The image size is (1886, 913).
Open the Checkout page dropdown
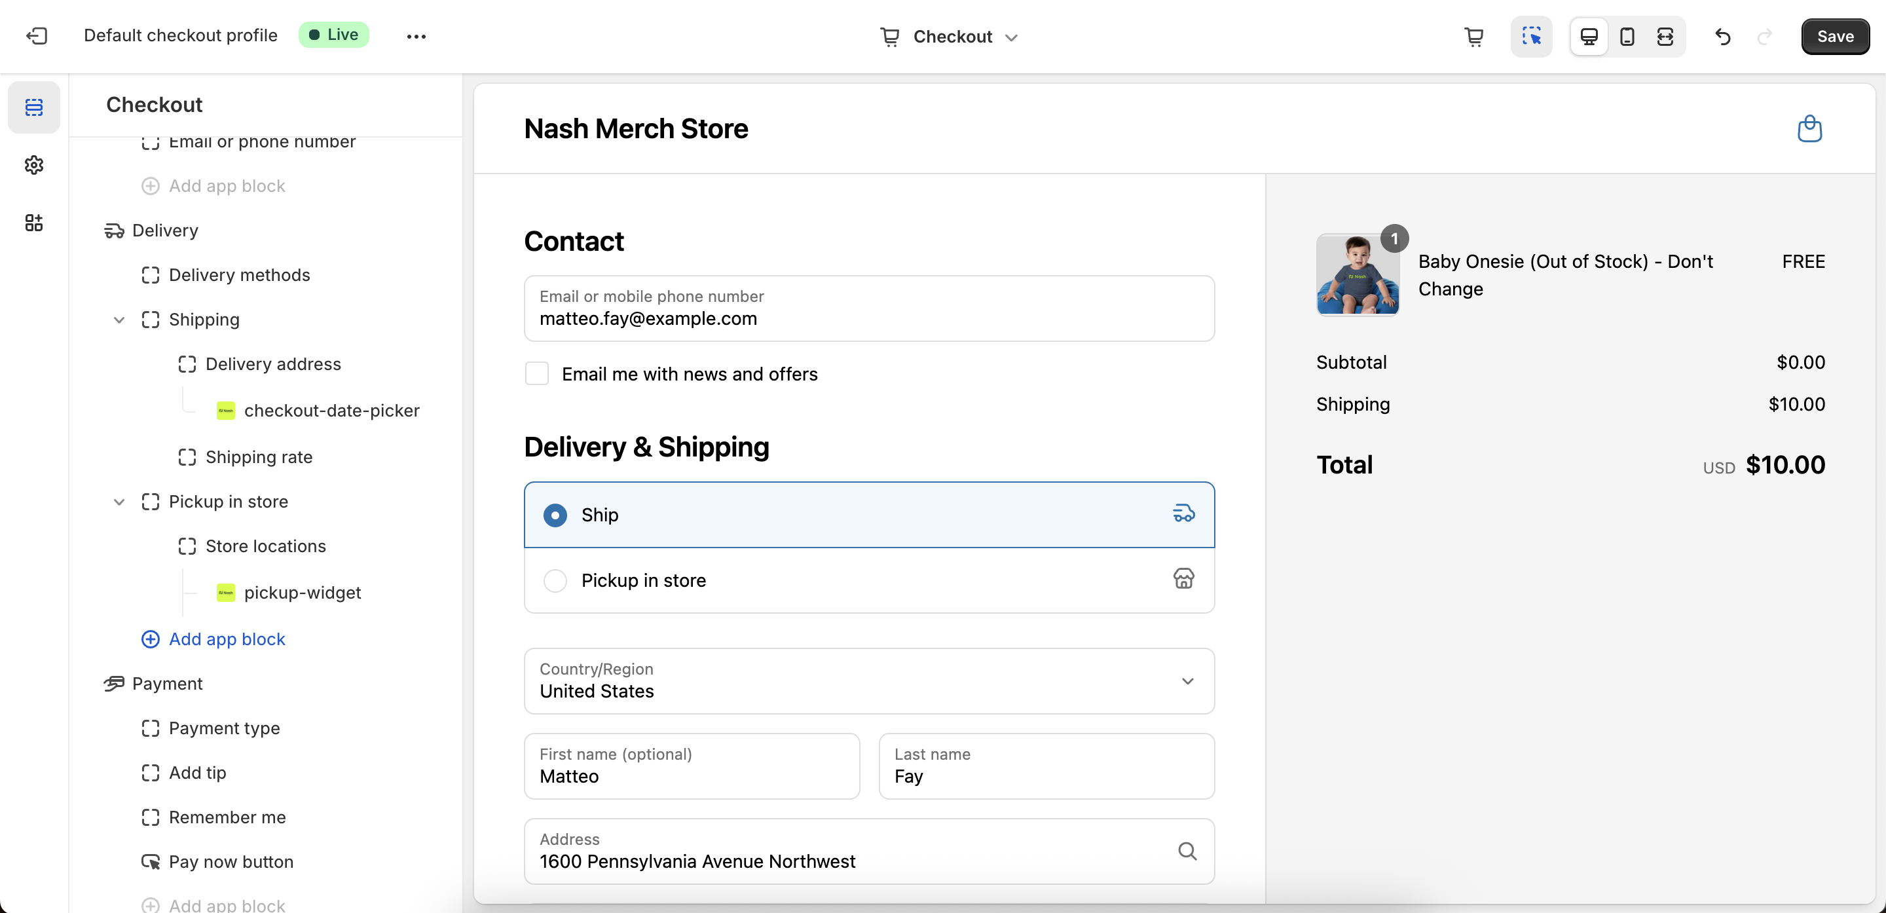[x=949, y=36]
